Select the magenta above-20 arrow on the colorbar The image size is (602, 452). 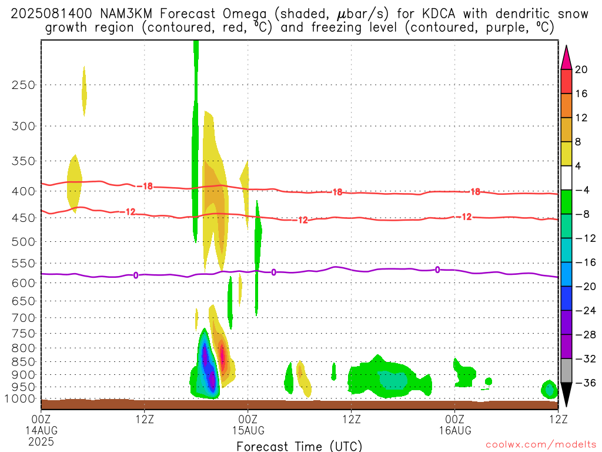click(x=566, y=57)
